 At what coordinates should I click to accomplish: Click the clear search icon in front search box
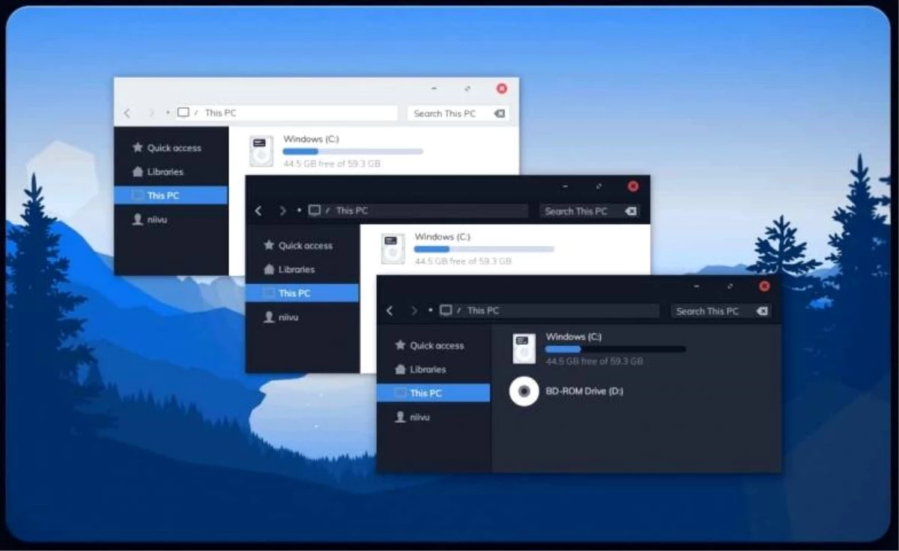pos(763,310)
